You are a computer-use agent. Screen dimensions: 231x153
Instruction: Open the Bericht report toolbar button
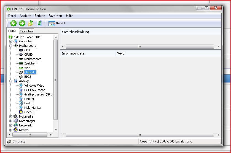pos(57,23)
